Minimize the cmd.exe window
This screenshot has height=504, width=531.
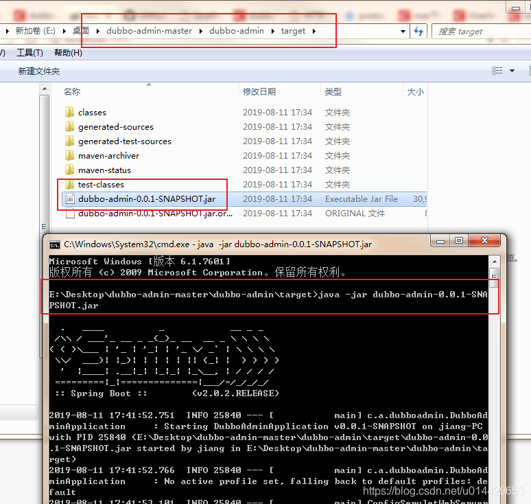[x=440, y=240]
